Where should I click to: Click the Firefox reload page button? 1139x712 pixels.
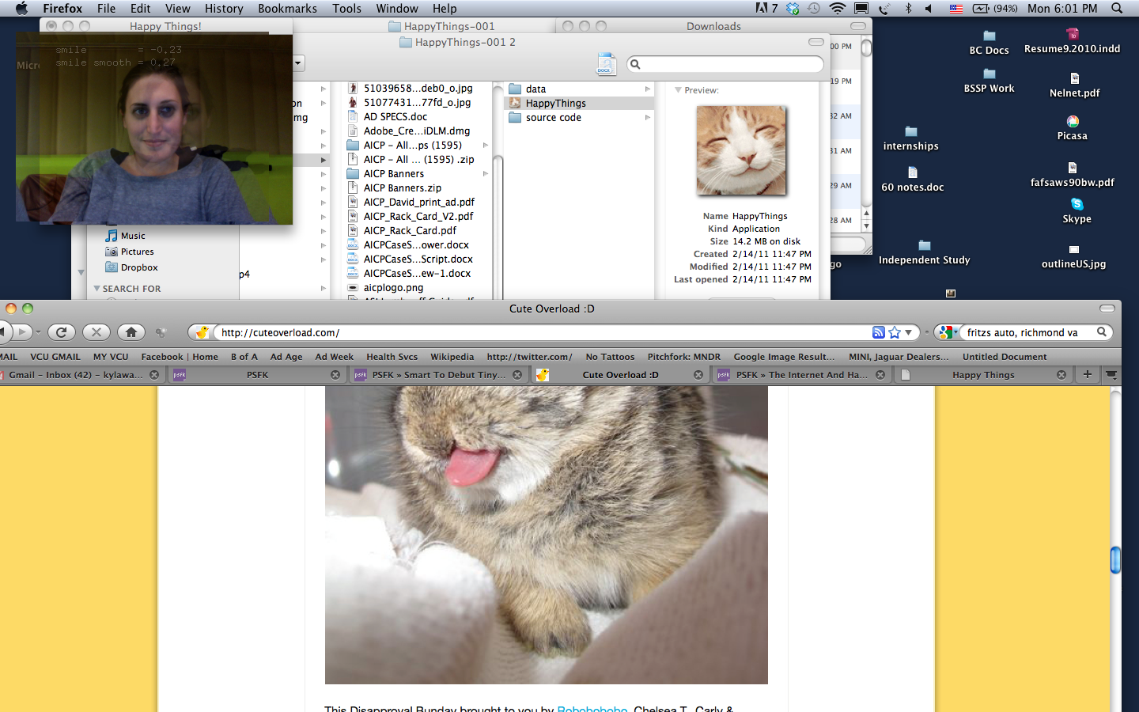(62, 332)
